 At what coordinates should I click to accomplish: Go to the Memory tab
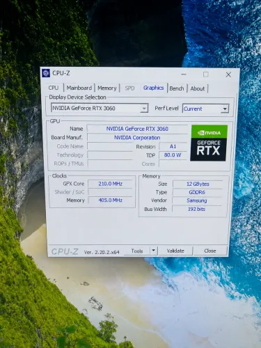tap(107, 88)
